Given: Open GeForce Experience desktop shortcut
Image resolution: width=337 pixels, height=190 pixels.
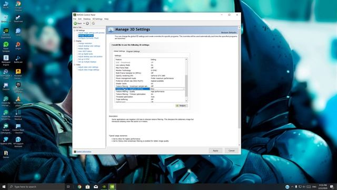Looking at the screenshot, I should [x=6, y=33].
